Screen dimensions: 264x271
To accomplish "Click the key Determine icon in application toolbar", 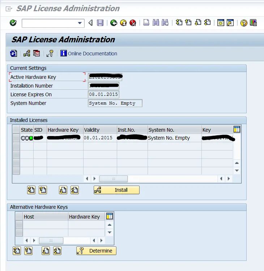I will click(50, 54).
